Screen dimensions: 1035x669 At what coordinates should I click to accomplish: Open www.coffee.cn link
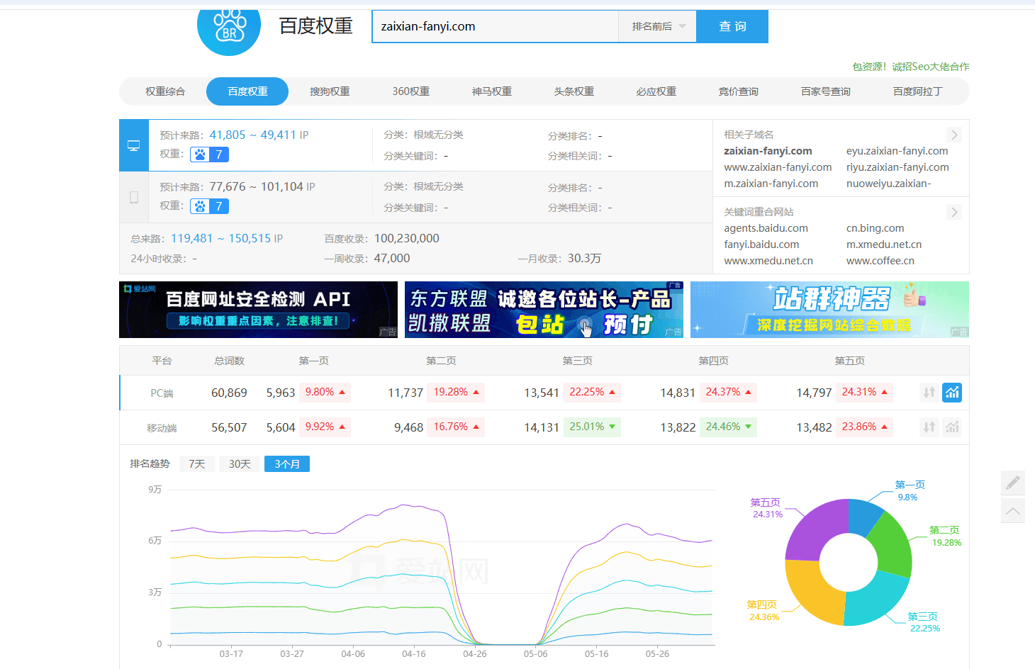coord(880,261)
